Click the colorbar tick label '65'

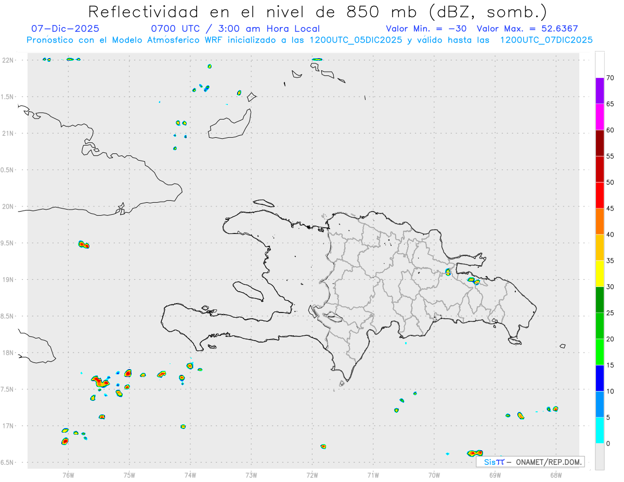click(610, 104)
